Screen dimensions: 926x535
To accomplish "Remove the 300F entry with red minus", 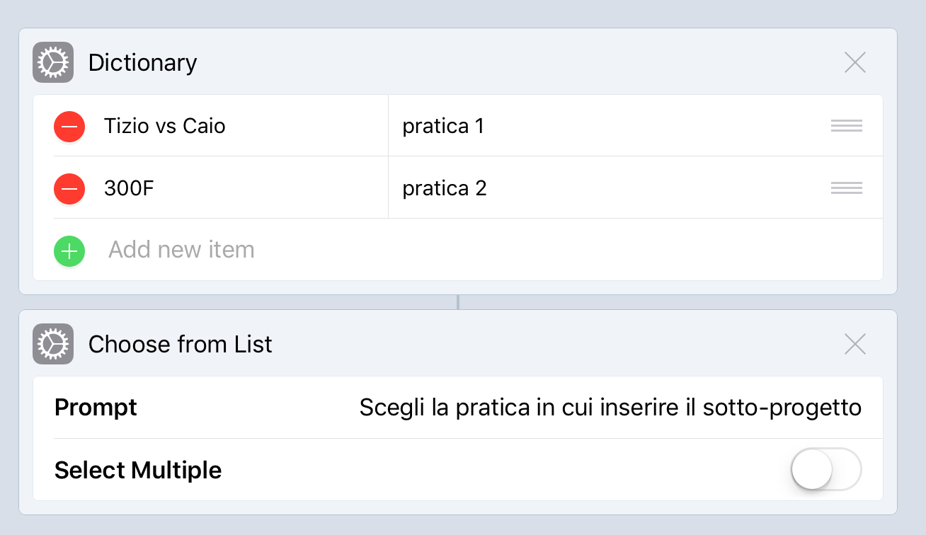I will tap(69, 189).
